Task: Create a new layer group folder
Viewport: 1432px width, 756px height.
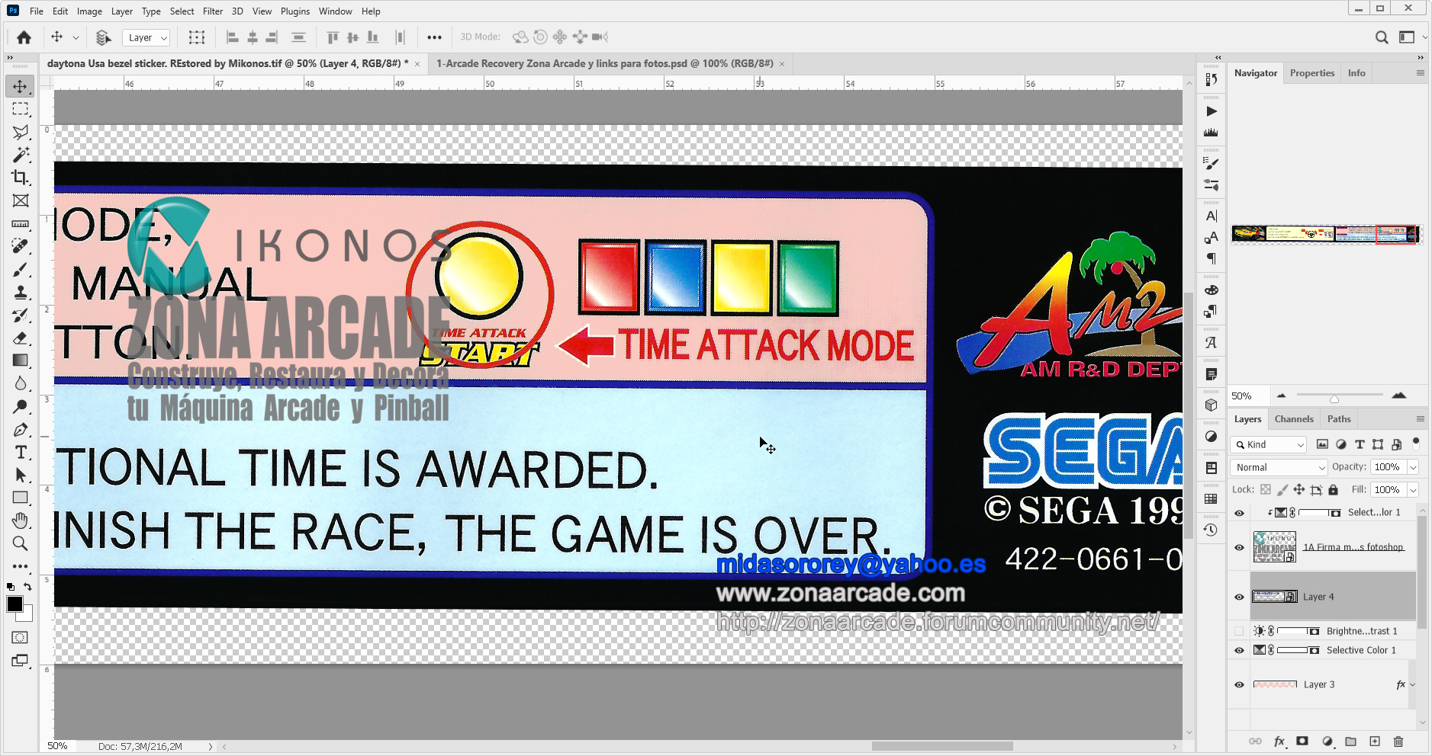Action: (1350, 742)
